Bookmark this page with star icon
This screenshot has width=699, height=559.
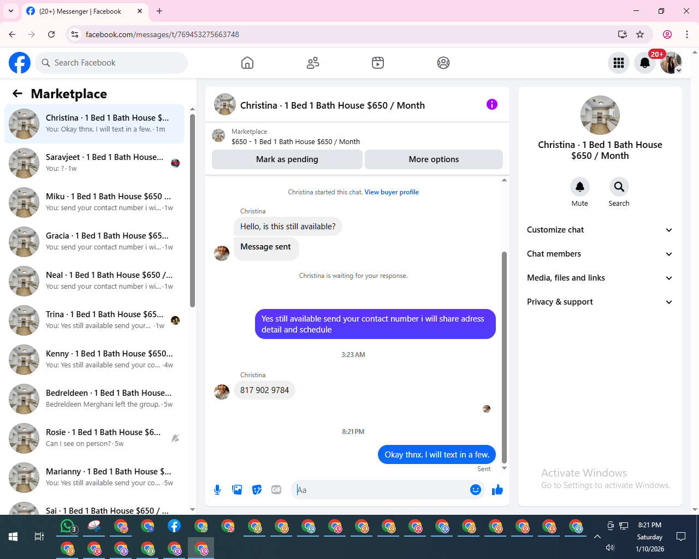pos(640,34)
